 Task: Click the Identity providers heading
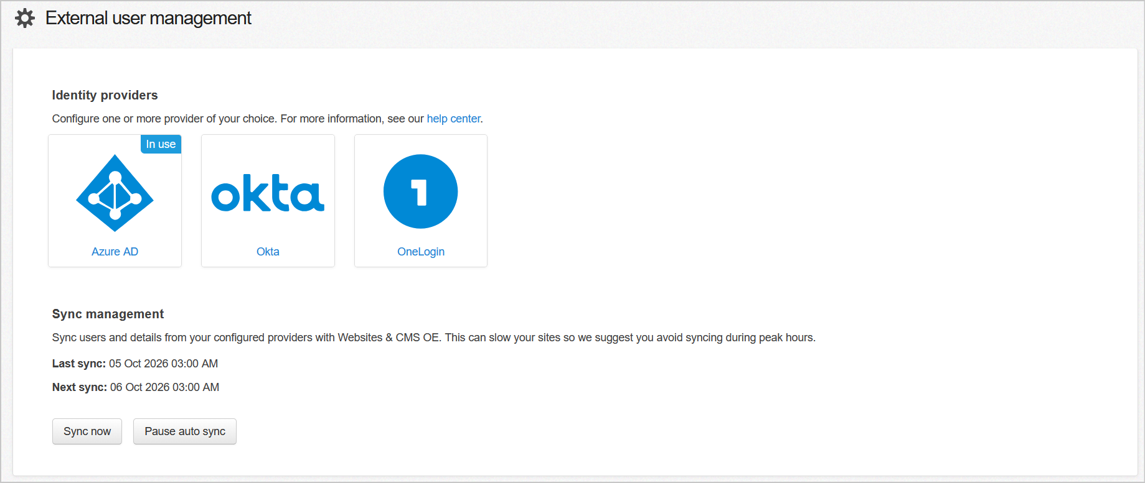click(x=105, y=95)
